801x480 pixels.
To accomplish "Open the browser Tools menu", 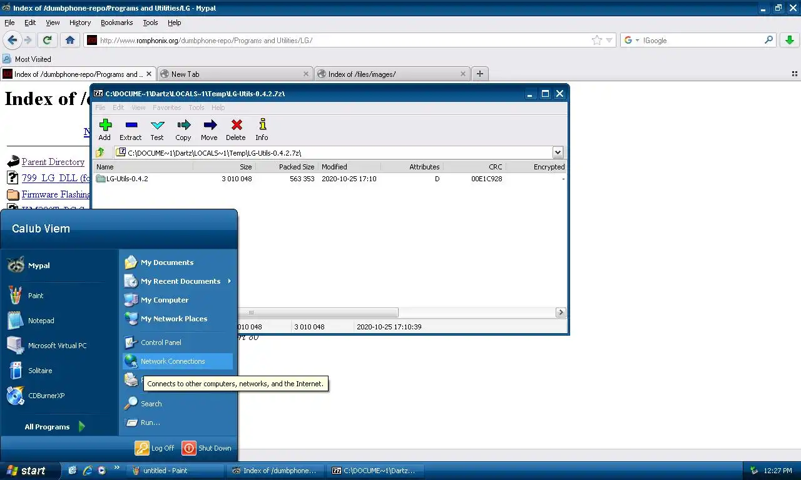I will [150, 22].
